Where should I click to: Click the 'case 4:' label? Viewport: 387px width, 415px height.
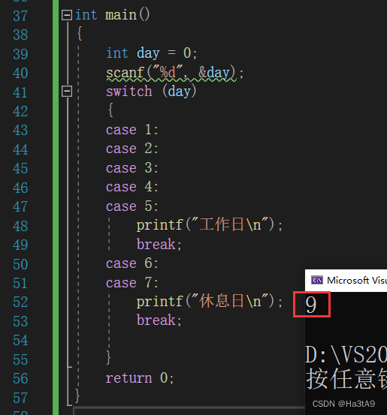pos(132,187)
